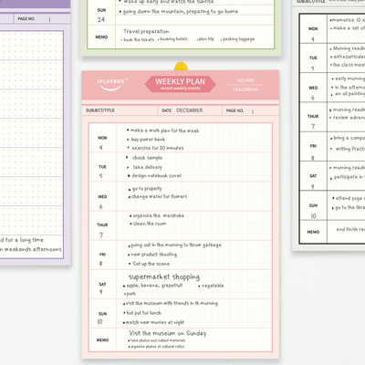Click 'going down the mountain' entry on green planner
The height and width of the screenshot is (365, 365).
pos(181,12)
